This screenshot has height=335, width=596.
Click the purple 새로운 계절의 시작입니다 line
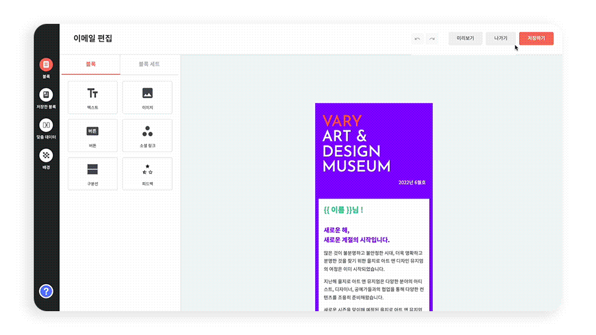pos(356,240)
